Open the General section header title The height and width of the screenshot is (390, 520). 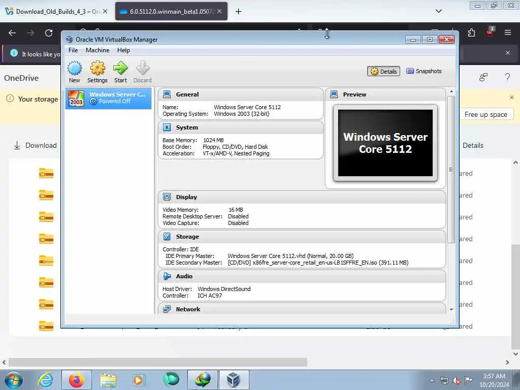[187, 94]
